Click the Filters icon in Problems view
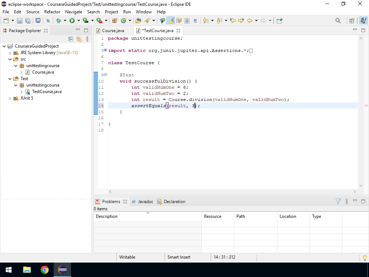This screenshot has height=277, width=369. coord(338,202)
